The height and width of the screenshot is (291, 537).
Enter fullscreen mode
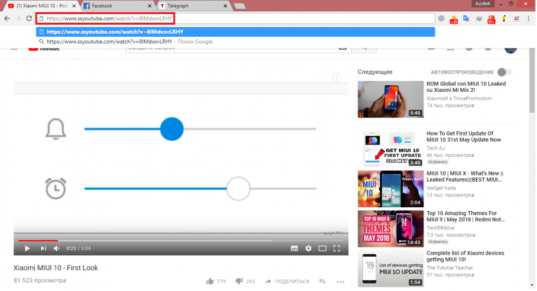pyautogui.click(x=337, y=248)
